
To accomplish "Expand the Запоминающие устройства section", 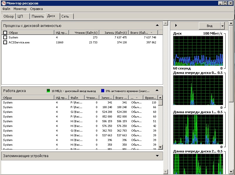I will click(157, 156).
